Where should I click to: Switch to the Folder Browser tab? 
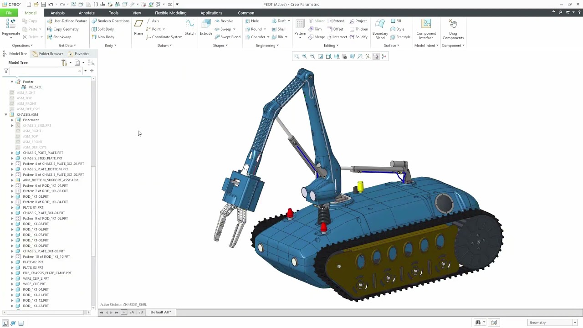click(x=47, y=54)
